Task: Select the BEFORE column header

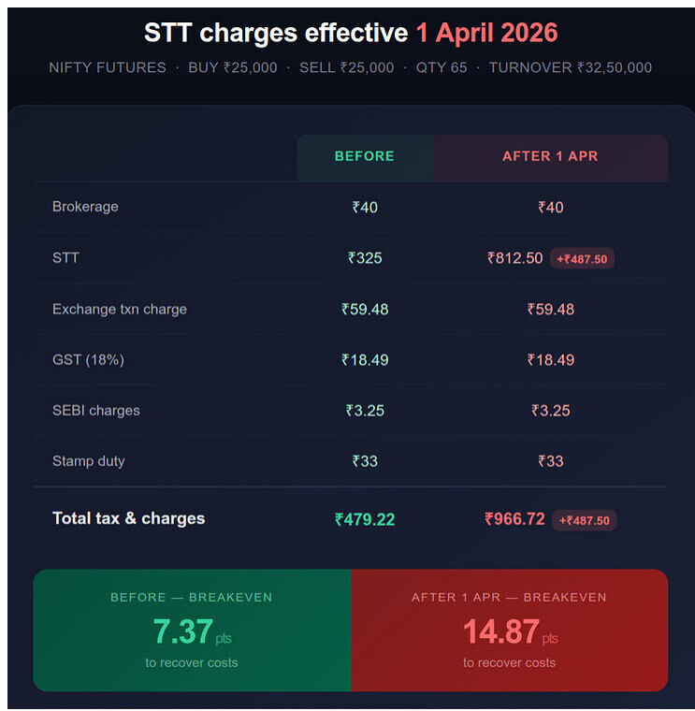Action: click(x=365, y=157)
